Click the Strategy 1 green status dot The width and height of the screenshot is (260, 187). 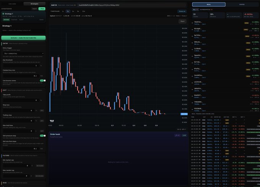click(x=3, y=14)
